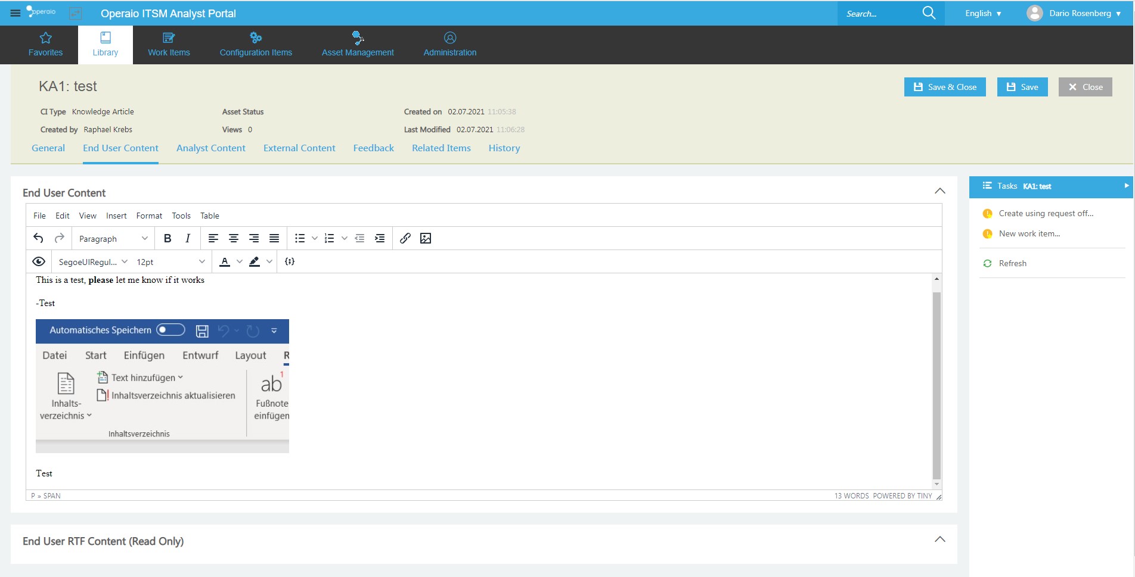Click Refresh in the Tasks panel
The image size is (1135, 577).
pyautogui.click(x=1012, y=263)
